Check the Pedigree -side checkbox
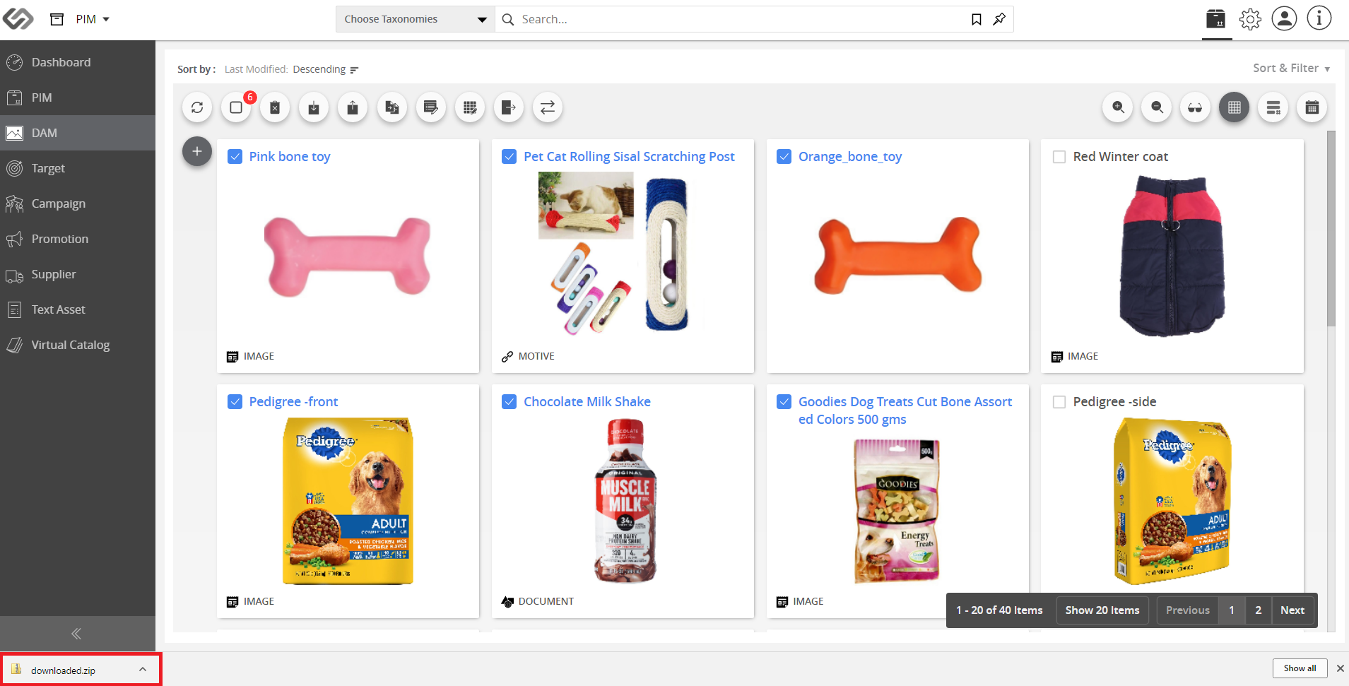 pos(1059,402)
